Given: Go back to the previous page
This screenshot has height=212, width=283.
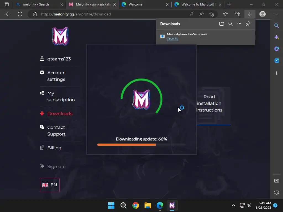Looking at the screenshot, I should [x=7, y=14].
